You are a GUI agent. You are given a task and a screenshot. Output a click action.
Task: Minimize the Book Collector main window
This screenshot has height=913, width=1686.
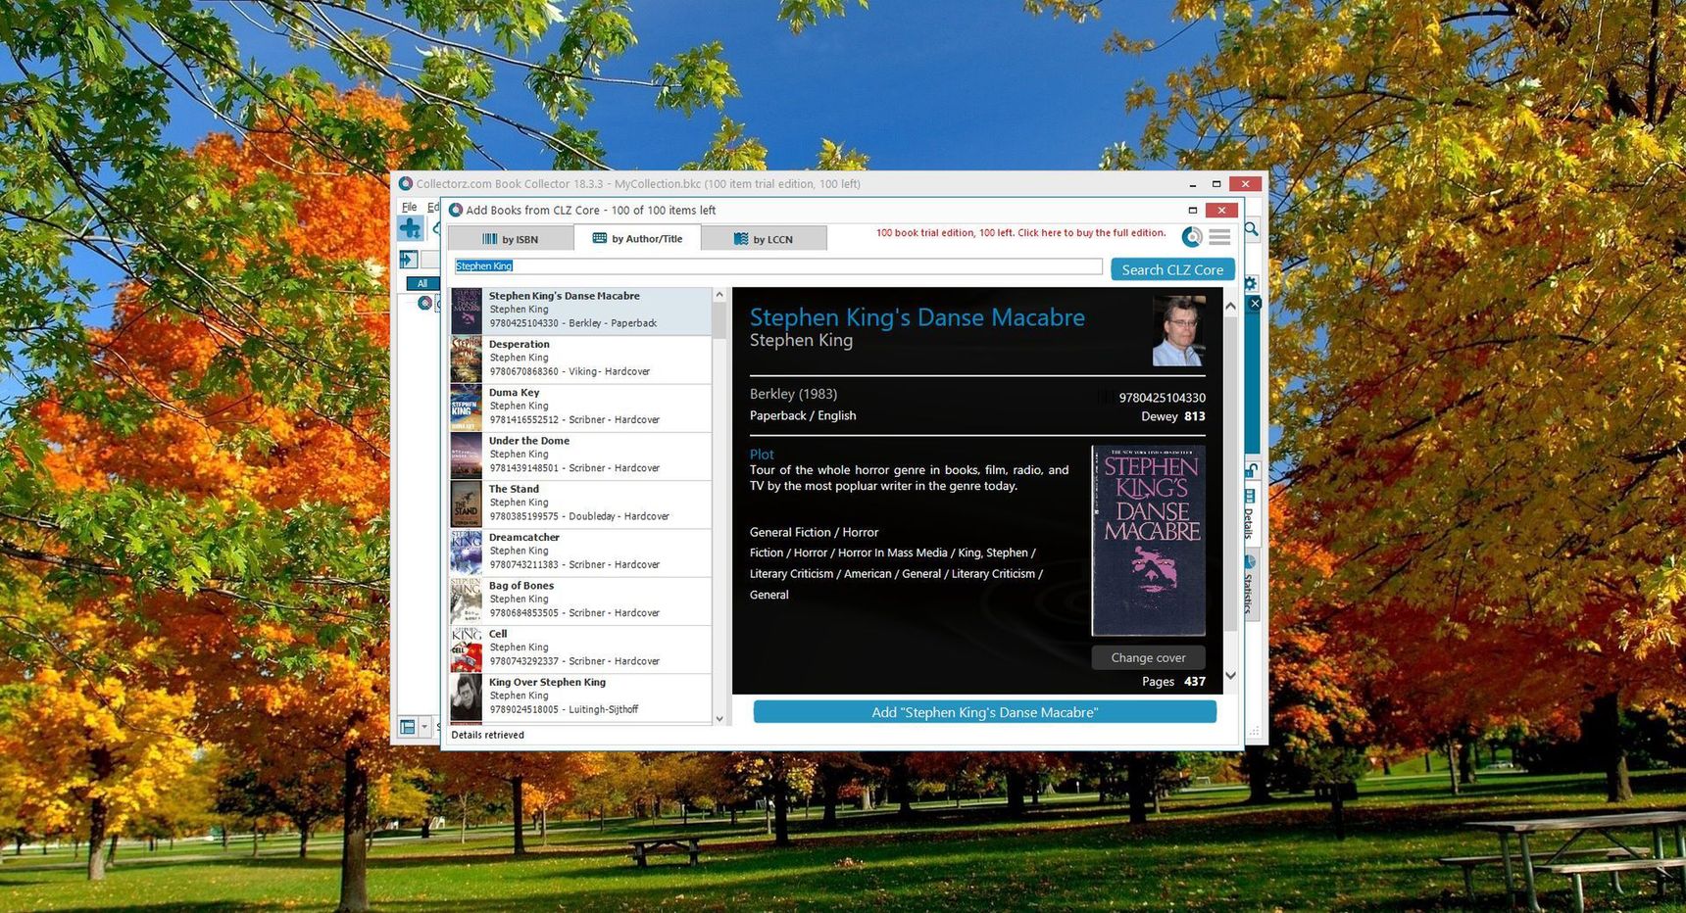pyautogui.click(x=1192, y=184)
